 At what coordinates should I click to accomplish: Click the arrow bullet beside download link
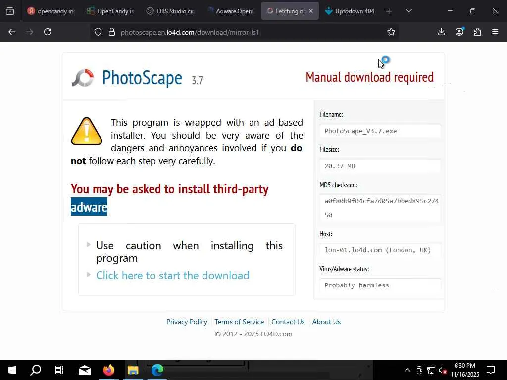89,275
